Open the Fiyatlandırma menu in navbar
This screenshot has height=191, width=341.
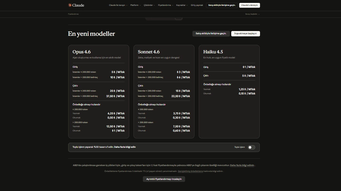pos(165,5)
